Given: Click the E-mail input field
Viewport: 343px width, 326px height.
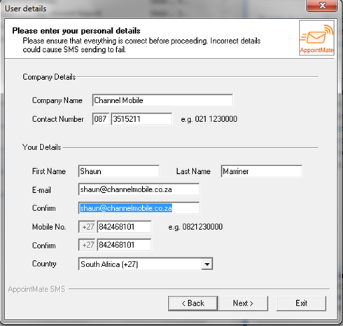Looking at the screenshot, I should pos(139,189).
